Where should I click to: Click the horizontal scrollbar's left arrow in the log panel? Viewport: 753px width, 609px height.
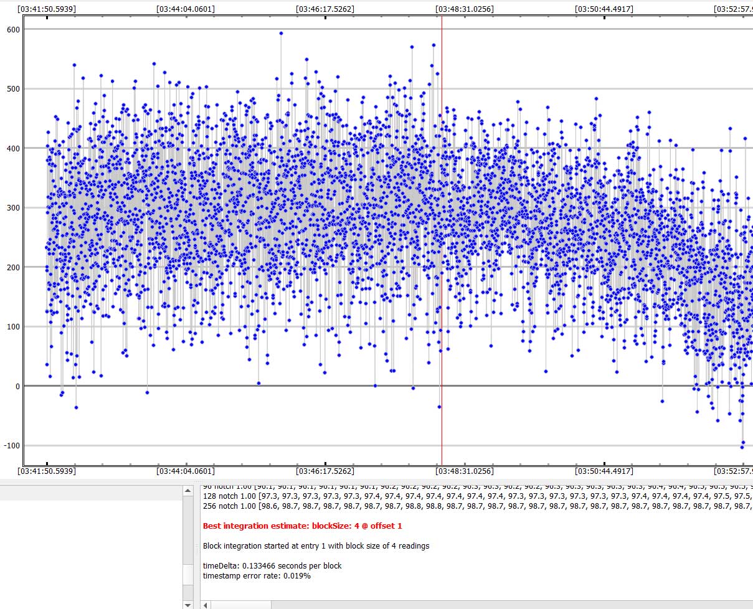click(206, 605)
